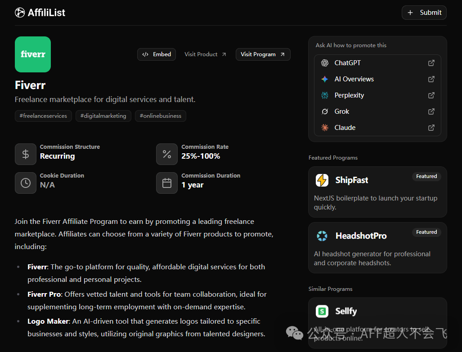This screenshot has width=462, height=352.
Task: Click the 'Commission Duration' label
Action: tap(211, 176)
